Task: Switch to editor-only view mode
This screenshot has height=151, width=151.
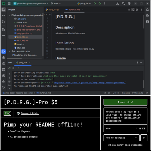Action: coord(129,10)
